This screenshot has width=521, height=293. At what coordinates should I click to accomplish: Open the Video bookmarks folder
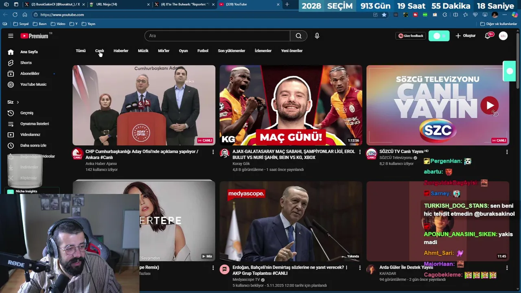click(58, 24)
